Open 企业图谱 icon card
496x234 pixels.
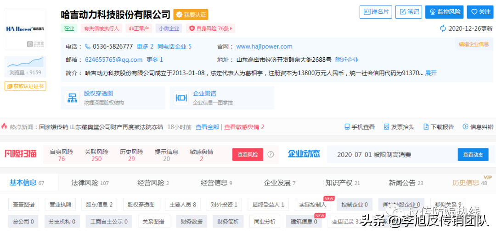click(x=222, y=98)
